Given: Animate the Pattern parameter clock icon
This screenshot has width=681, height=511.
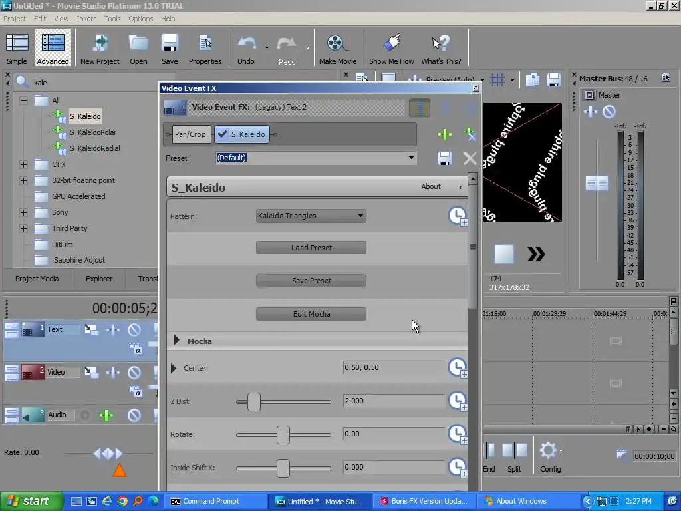Looking at the screenshot, I should pyautogui.click(x=458, y=216).
